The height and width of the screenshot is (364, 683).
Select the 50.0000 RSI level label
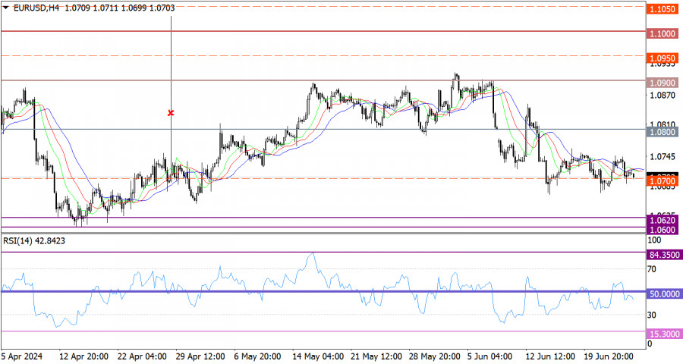pyautogui.click(x=664, y=294)
